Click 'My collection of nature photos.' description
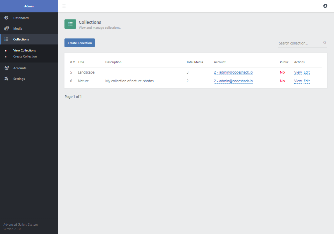Screen dimensions: 334x234 pos(130,81)
